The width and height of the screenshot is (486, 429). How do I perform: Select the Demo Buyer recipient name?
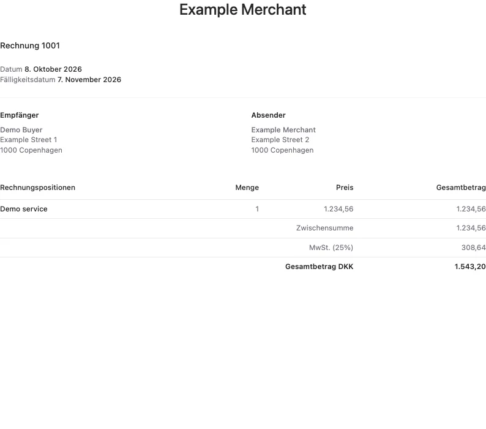click(21, 130)
